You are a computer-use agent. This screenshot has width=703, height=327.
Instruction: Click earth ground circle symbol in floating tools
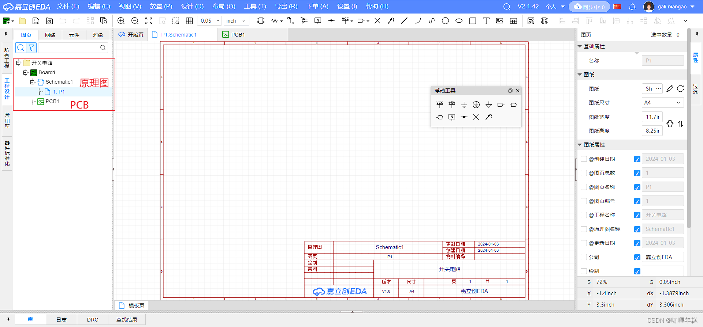[x=476, y=105]
